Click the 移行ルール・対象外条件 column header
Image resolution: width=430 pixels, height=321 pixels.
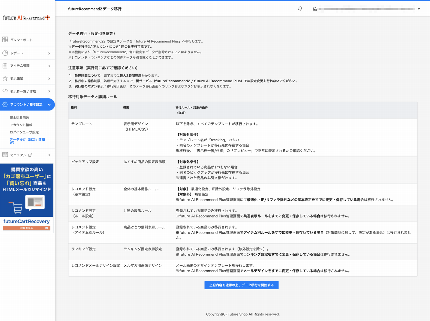click(x=192, y=110)
